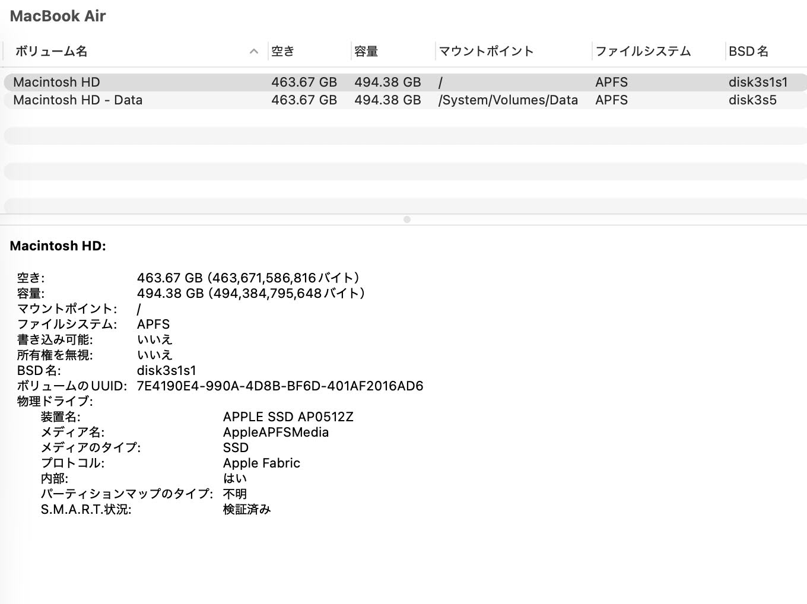Click AppleAPFSMedia media name value
Screen dimensions: 807x604
tap(276, 432)
